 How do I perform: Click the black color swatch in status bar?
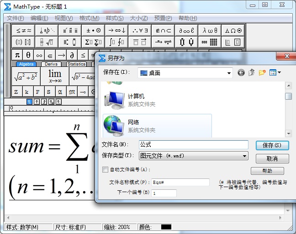[166, 227]
